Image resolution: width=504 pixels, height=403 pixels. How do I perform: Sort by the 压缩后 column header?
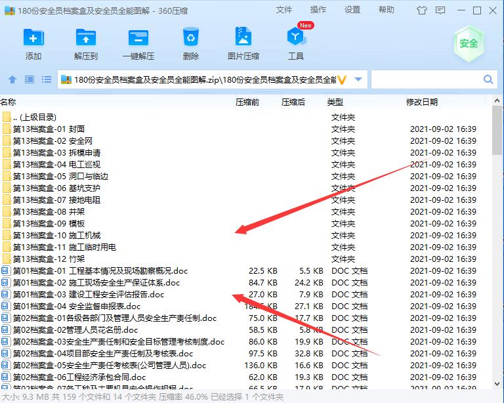click(x=293, y=102)
